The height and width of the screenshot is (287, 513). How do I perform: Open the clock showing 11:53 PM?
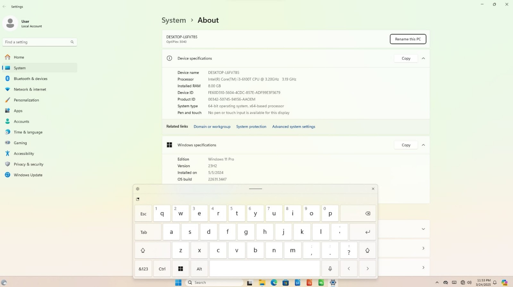coord(483,283)
